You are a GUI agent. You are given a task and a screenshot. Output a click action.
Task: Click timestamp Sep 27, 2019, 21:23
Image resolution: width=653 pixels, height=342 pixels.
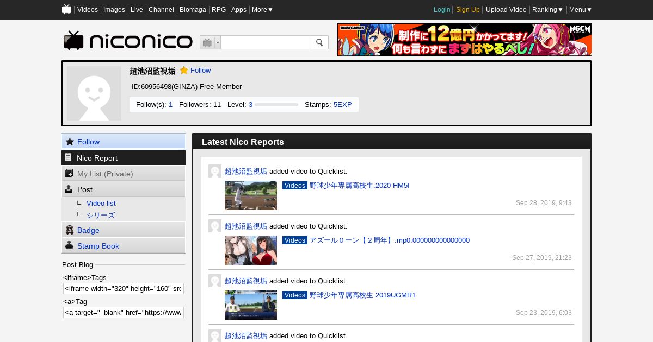click(x=542, y=258)
